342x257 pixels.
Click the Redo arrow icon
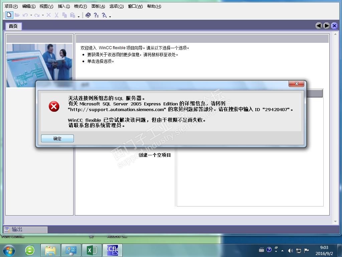click(x=37, y=15)
